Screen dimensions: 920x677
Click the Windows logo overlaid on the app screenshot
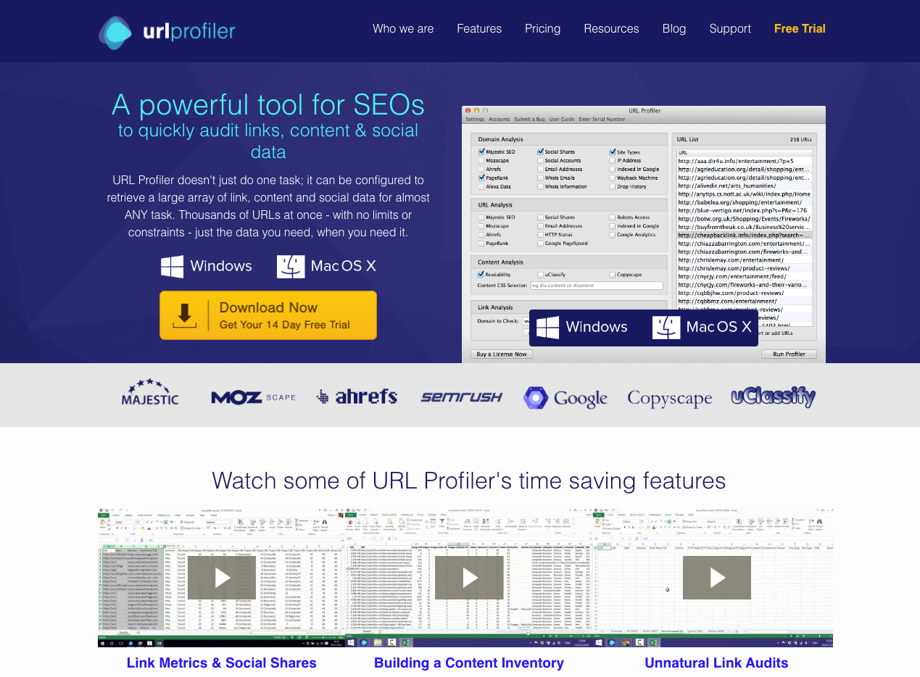tap(547, 327)
